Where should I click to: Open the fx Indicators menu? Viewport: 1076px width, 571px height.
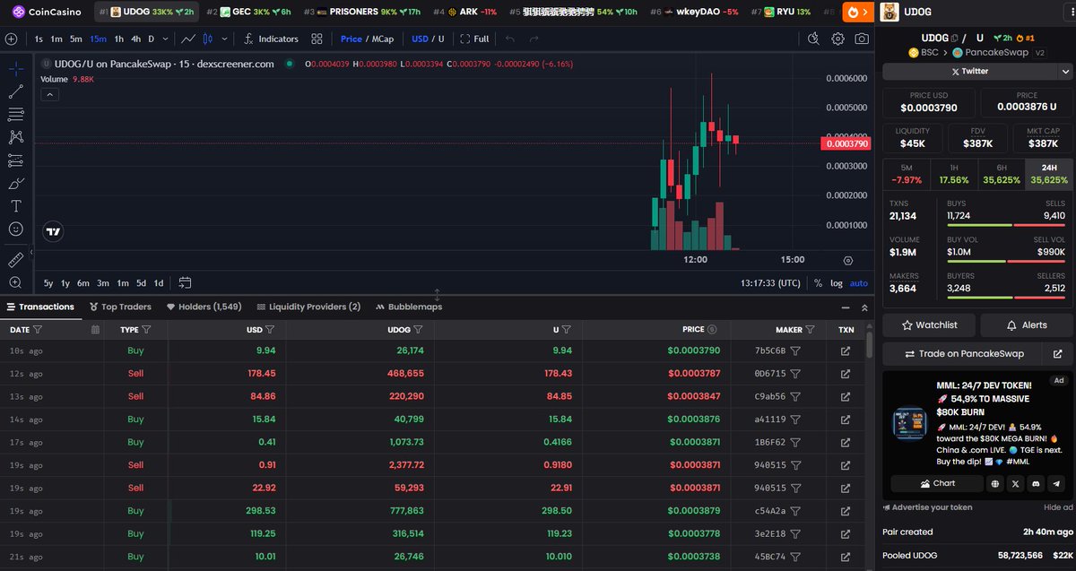(271, 39)
